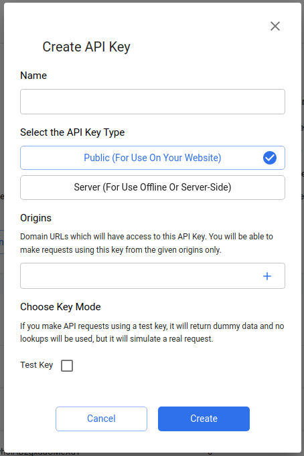This screenshot has height=456, width=304.
Task: Click the Choose Key Mode heading
Action: tap(60, 307)
